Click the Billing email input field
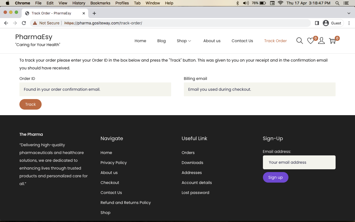This screenshot has width=355, height=222. coord(260,89)
